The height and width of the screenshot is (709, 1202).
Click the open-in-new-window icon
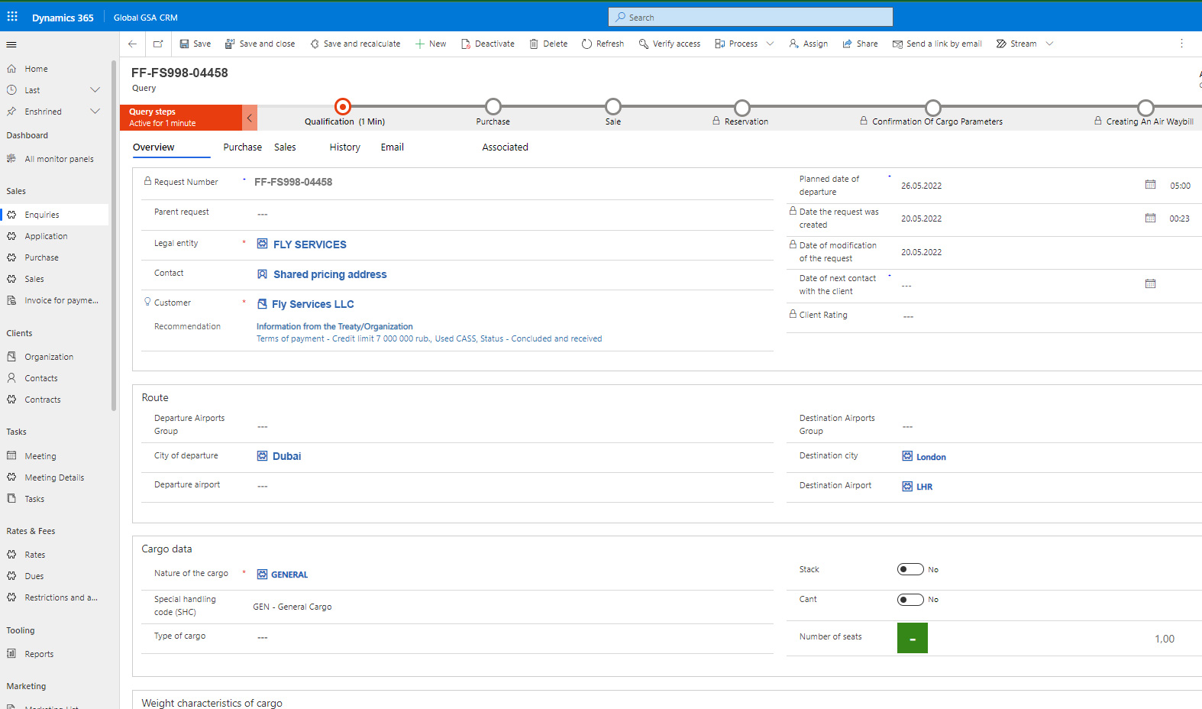point(158,44)
